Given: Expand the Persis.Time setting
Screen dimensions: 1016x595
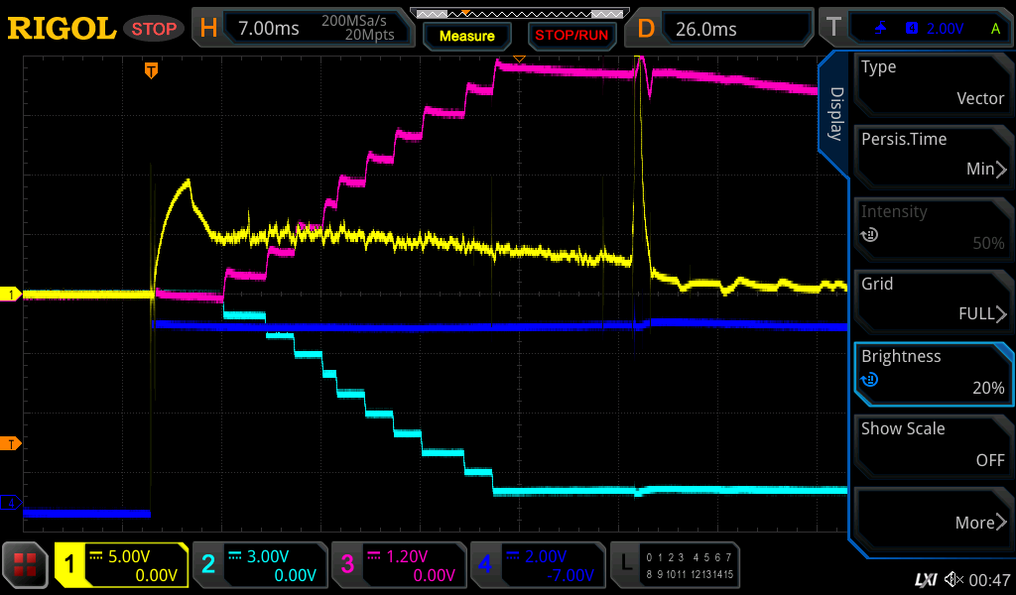Looking at the screenshot, I should (x=933, y=155).
